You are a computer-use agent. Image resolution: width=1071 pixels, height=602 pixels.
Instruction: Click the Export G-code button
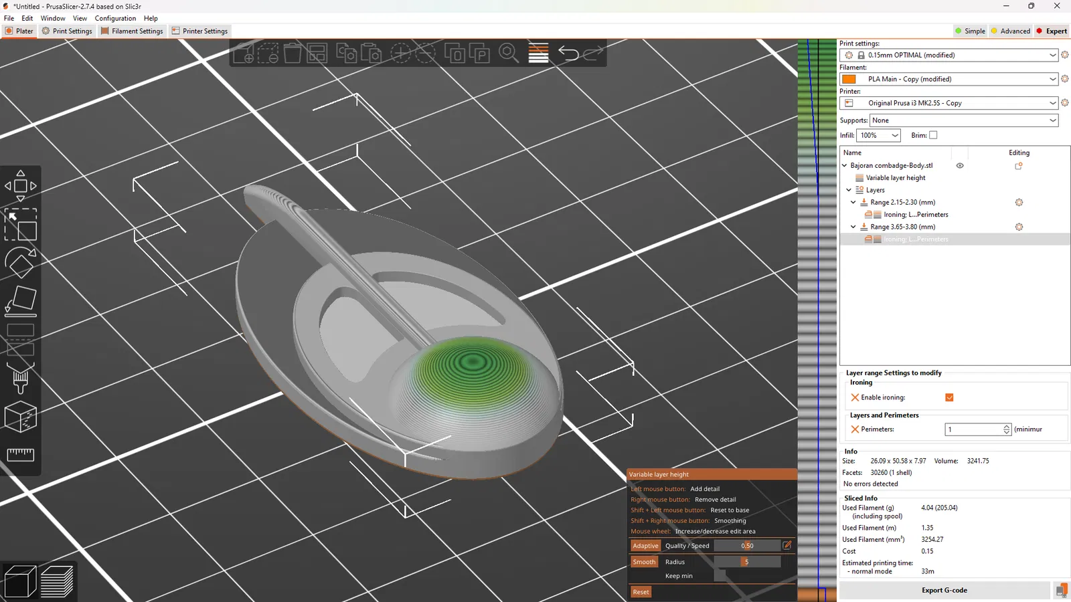(944, 590)
